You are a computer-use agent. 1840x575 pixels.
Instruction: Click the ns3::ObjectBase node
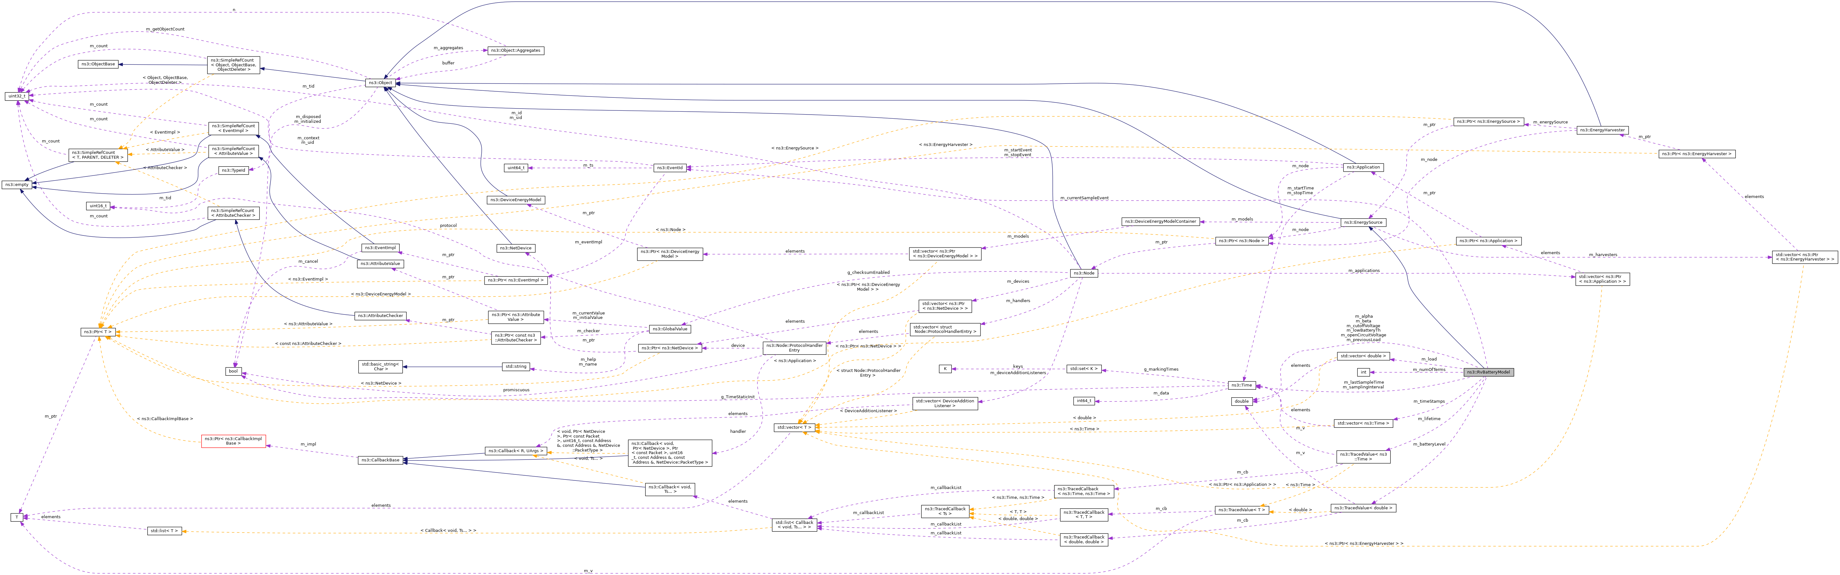point(98,64)
